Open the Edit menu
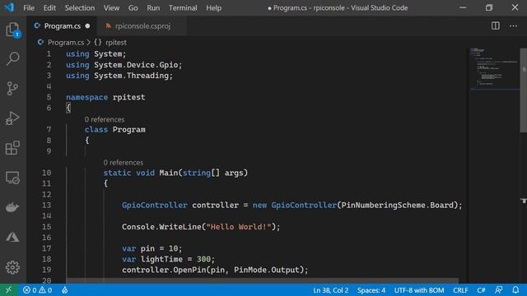Screen dimensions: 527x296 click(x=49, y=7)
